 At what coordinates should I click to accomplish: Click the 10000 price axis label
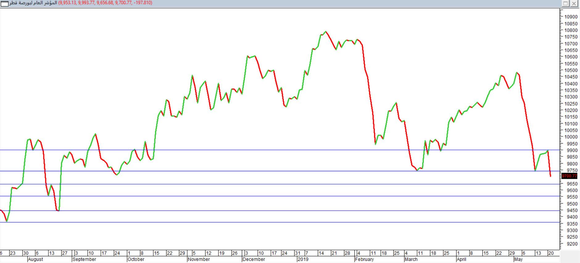point(571,137)
